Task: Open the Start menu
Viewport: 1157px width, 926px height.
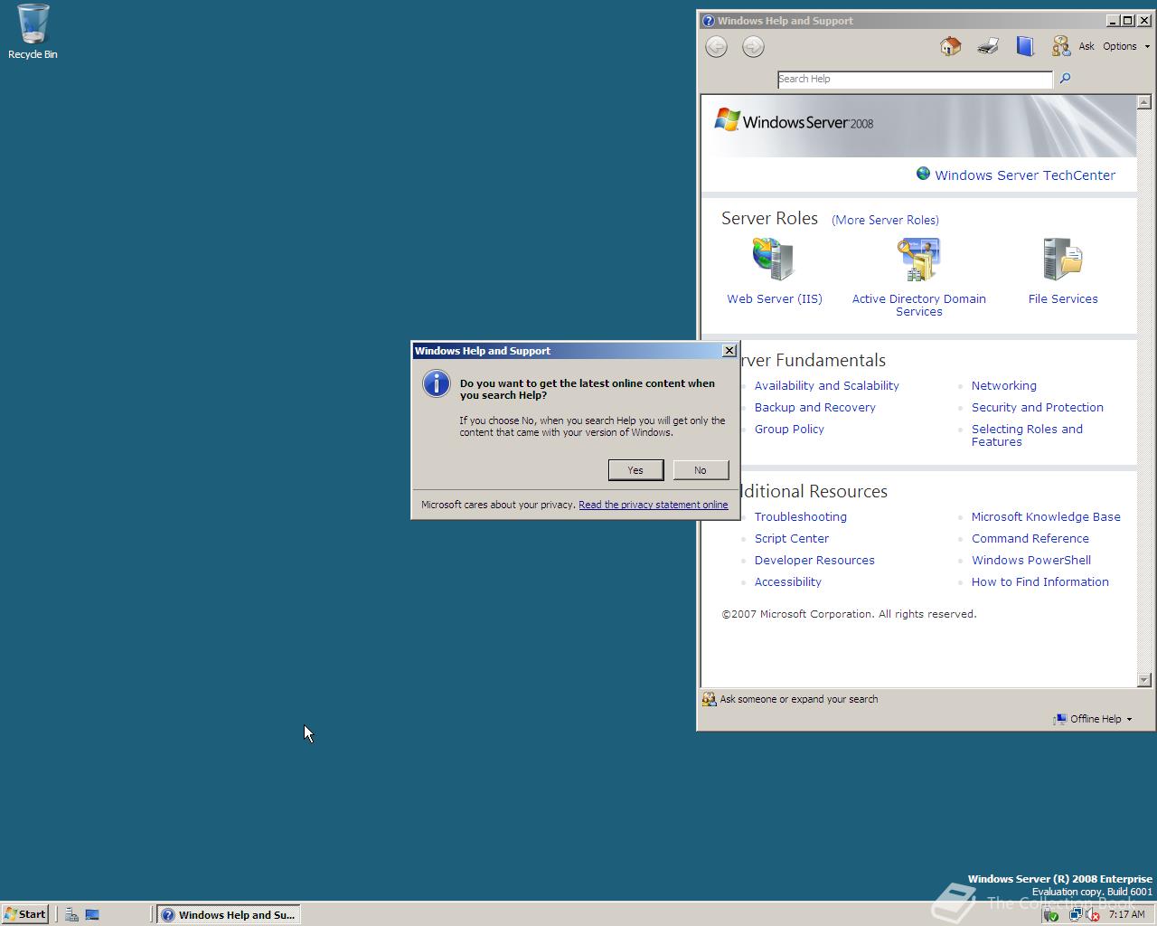Action: pyautogui.click(x=25, y=914)
